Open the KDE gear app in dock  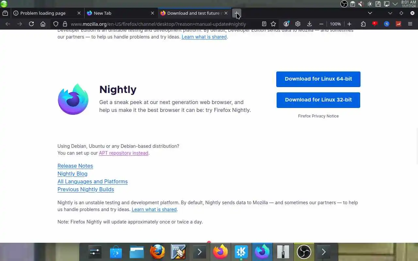point(241,252)
